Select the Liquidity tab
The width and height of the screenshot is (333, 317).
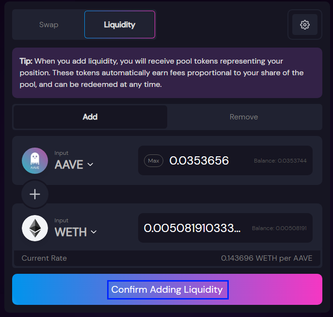pyautogui.click(x=120, y=25)
